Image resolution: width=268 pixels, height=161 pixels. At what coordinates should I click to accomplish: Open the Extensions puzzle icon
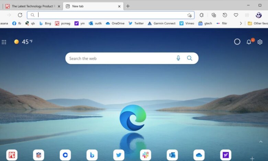(201, 15)
